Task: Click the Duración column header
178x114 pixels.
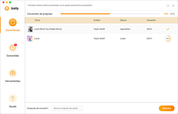Action: 151,20
